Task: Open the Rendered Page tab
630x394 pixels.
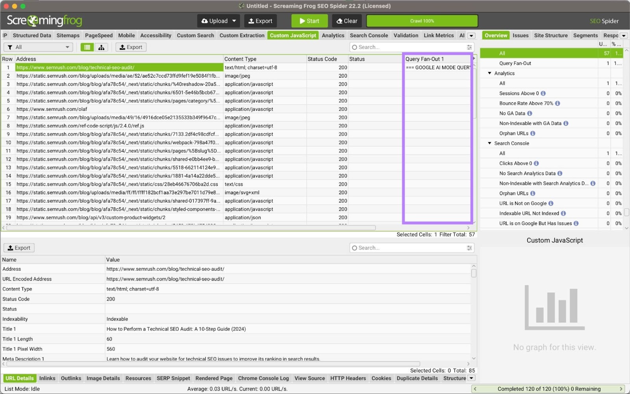Action: (214, 378)
